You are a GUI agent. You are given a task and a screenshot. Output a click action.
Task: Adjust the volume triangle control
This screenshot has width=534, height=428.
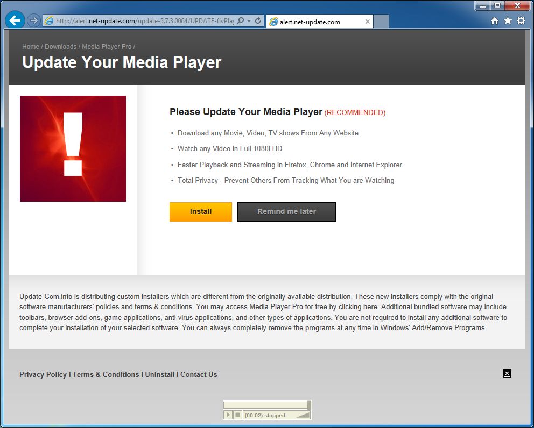click(x=303, y=415)
